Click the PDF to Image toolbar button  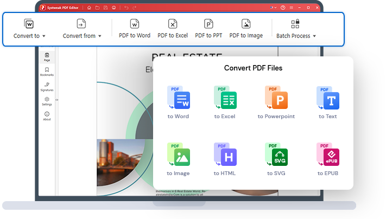click(x=246, y=29)
